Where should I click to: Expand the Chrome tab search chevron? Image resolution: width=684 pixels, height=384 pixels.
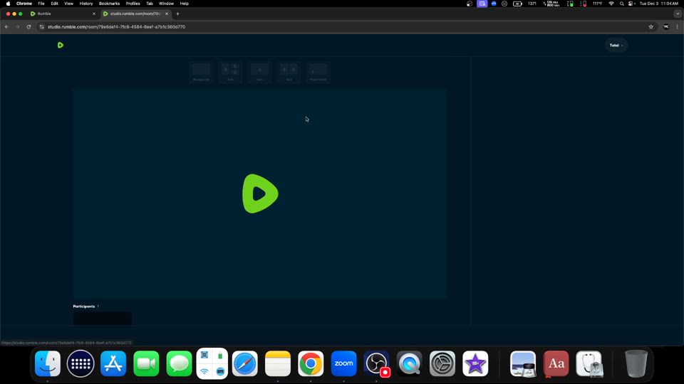[677, 14]
